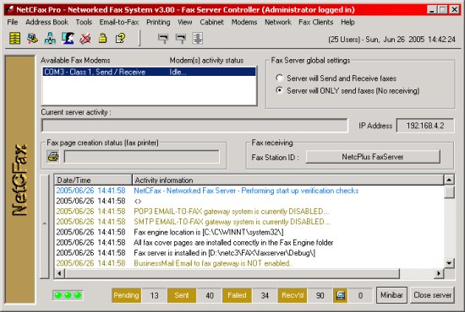Click the Date/Time column header
The image size is (465, 312).
click(x=93, y=180)
